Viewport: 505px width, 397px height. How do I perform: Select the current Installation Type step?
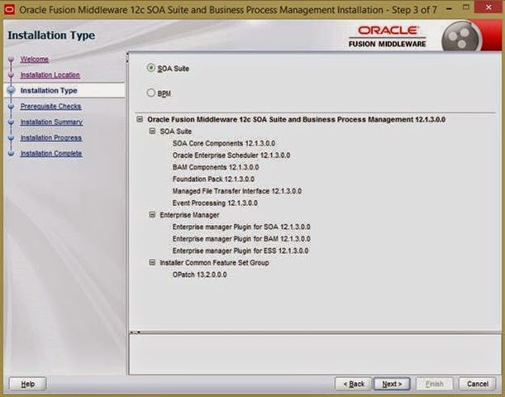49,90
